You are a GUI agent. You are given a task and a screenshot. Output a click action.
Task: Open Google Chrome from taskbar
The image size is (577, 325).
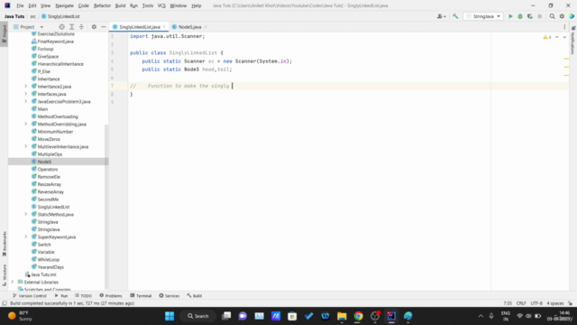358,316
